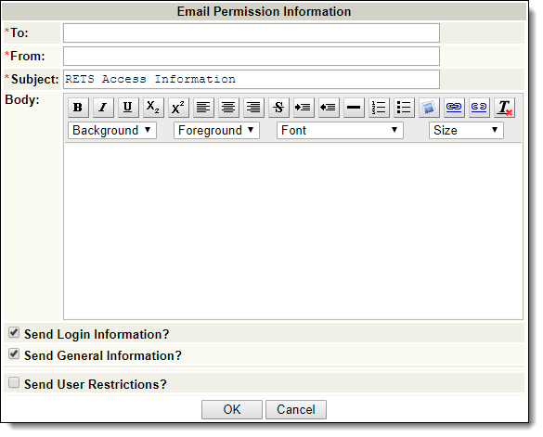
Task: Insert image into body
Action: [429, 108]
